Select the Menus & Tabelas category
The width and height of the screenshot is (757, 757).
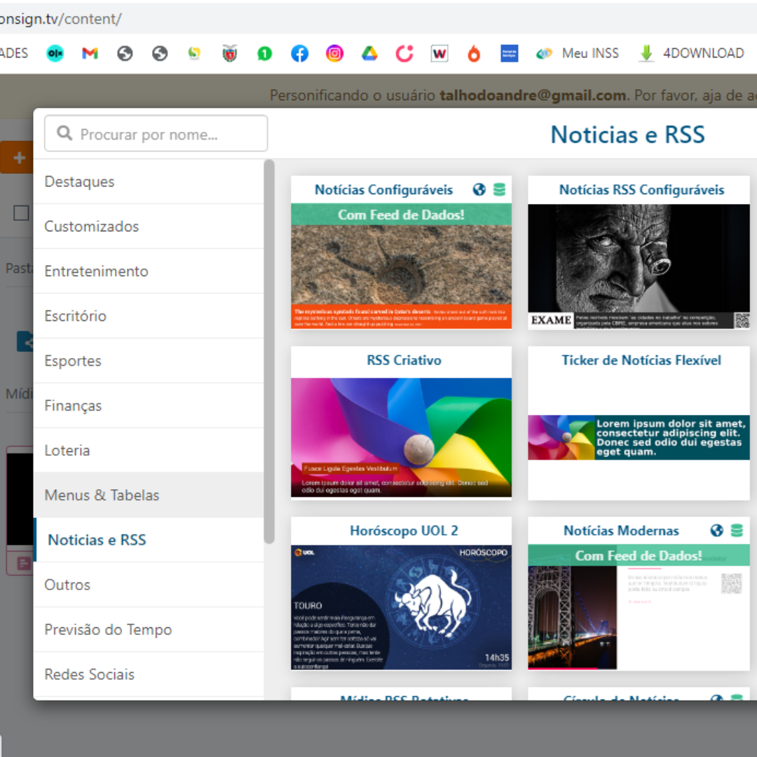[x=149, y=496]
